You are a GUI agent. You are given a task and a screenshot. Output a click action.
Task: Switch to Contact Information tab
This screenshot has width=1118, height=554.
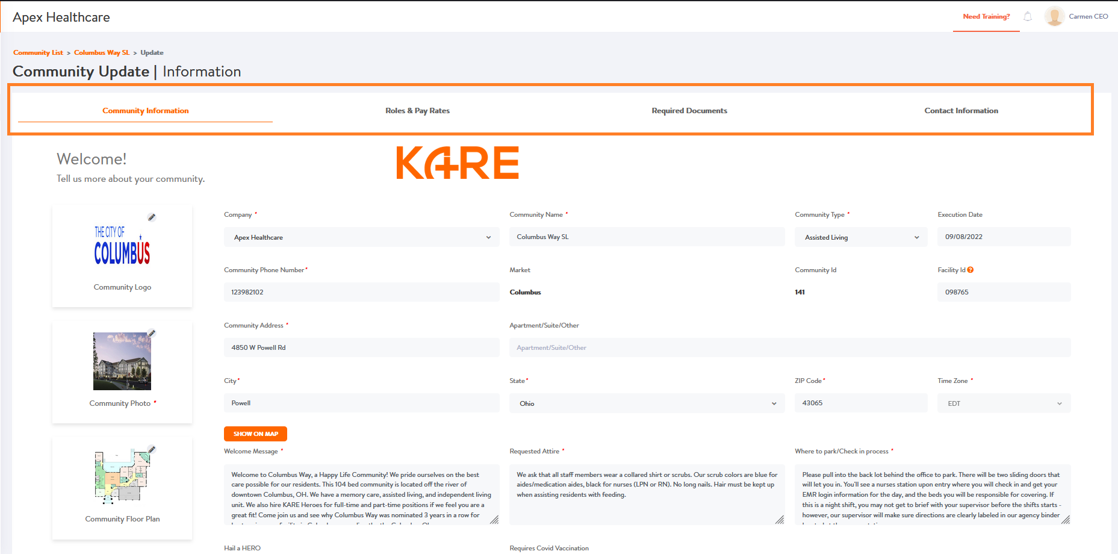[x=961, y=111]
